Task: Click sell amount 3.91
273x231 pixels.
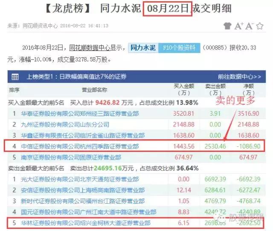Action: (215, 114)
